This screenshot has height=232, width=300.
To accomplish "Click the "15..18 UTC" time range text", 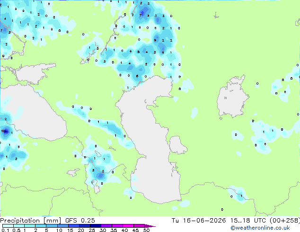I will 248,221.
